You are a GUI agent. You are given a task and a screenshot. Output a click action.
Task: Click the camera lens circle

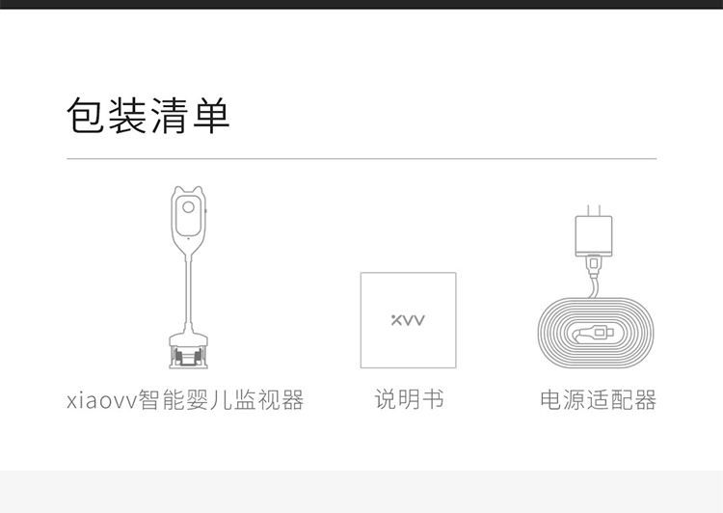coord(188,207)
